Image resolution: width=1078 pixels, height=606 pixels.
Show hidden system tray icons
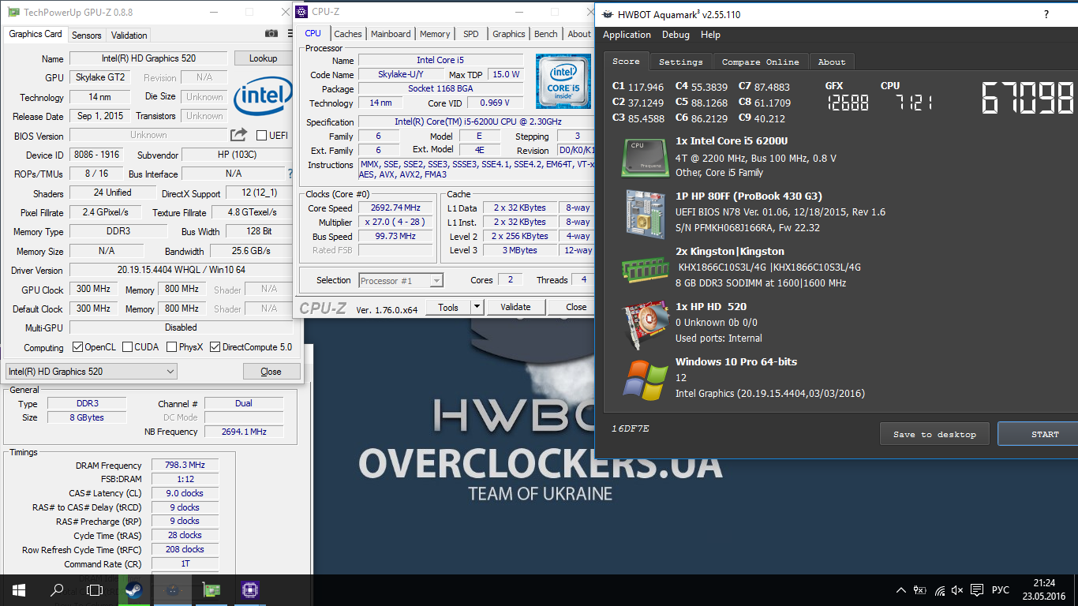pyautogui.click(x=901, y=590)
